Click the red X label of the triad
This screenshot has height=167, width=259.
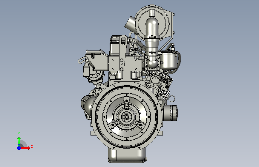click(x=32, y=146)
